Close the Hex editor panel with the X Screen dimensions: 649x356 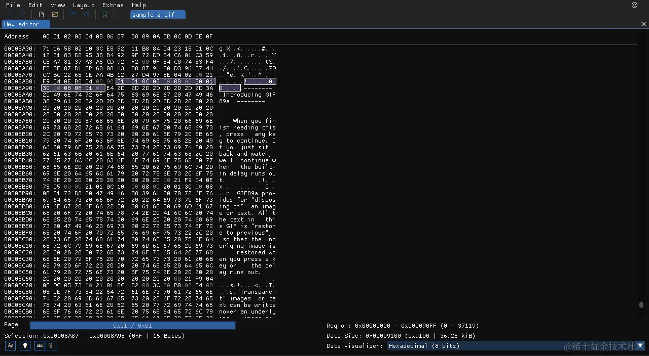click(643, 24)
